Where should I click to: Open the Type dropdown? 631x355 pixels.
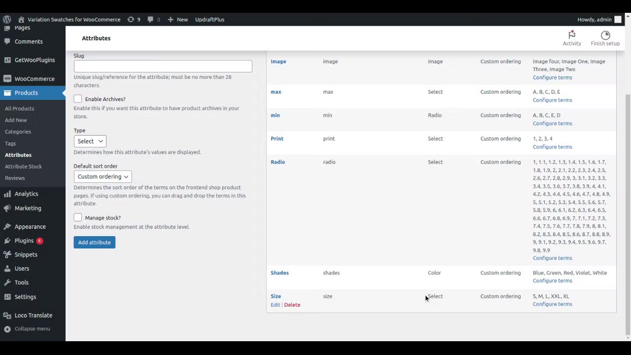(x=90, y=142)
